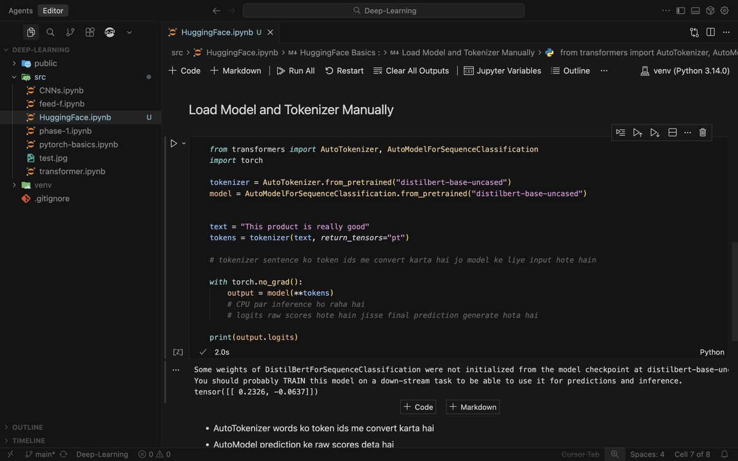The image size is (738, 461).
Task: Open the Extensions view icon
Action: coord(90,33)
